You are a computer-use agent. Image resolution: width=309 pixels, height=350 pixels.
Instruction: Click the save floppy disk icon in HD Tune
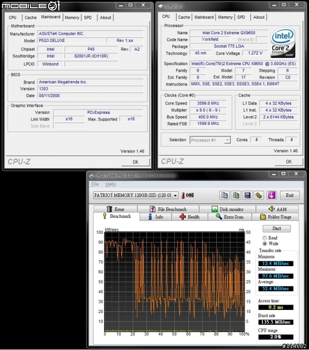[x=247, y=195]
